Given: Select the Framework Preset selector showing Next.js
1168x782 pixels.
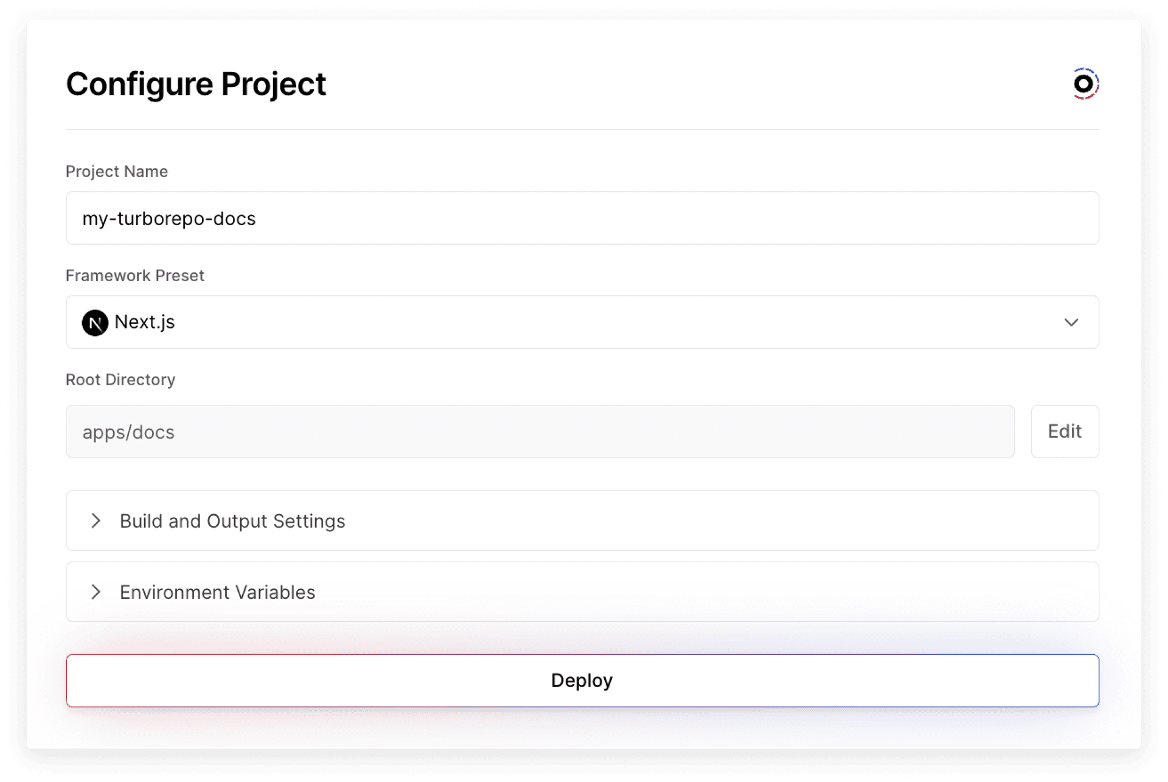Looking at the screenshot, I should click(582, 323).
